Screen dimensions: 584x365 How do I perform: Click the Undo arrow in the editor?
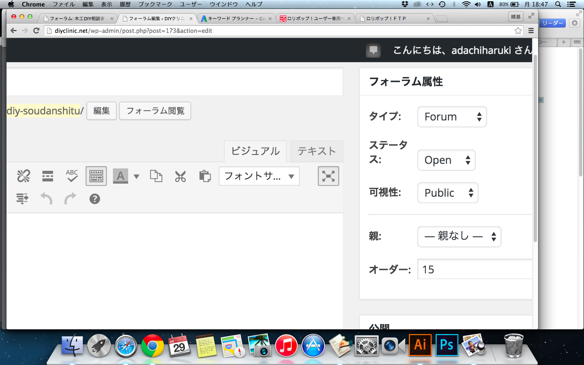(47, 199)
